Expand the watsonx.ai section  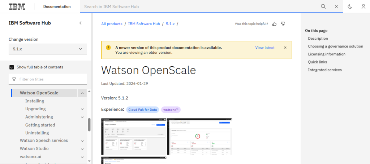82,157
